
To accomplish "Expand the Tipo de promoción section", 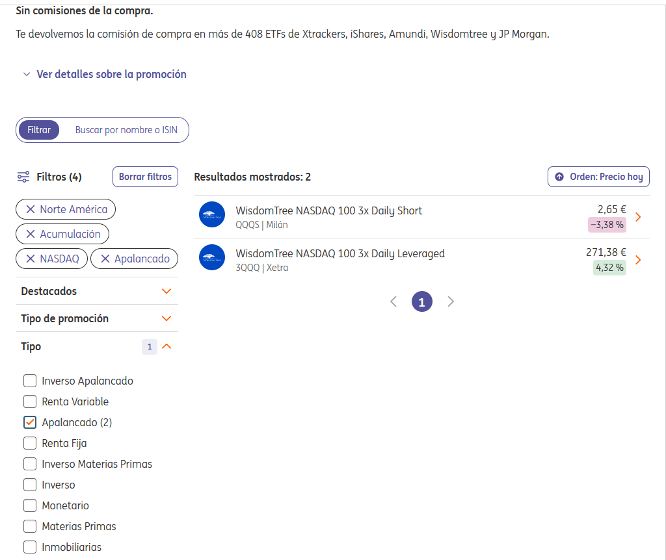I will pos(166,318).
